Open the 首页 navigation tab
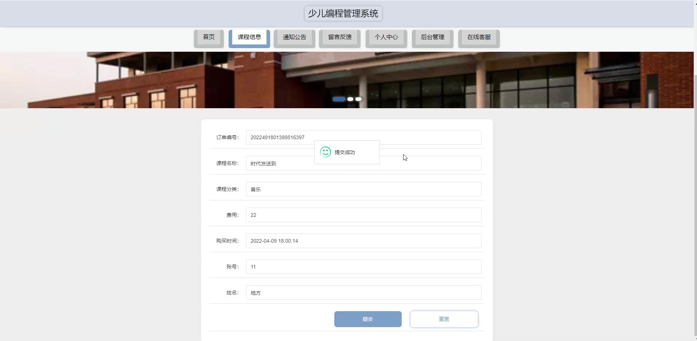The image size is (697, 341). coord(209,38)
